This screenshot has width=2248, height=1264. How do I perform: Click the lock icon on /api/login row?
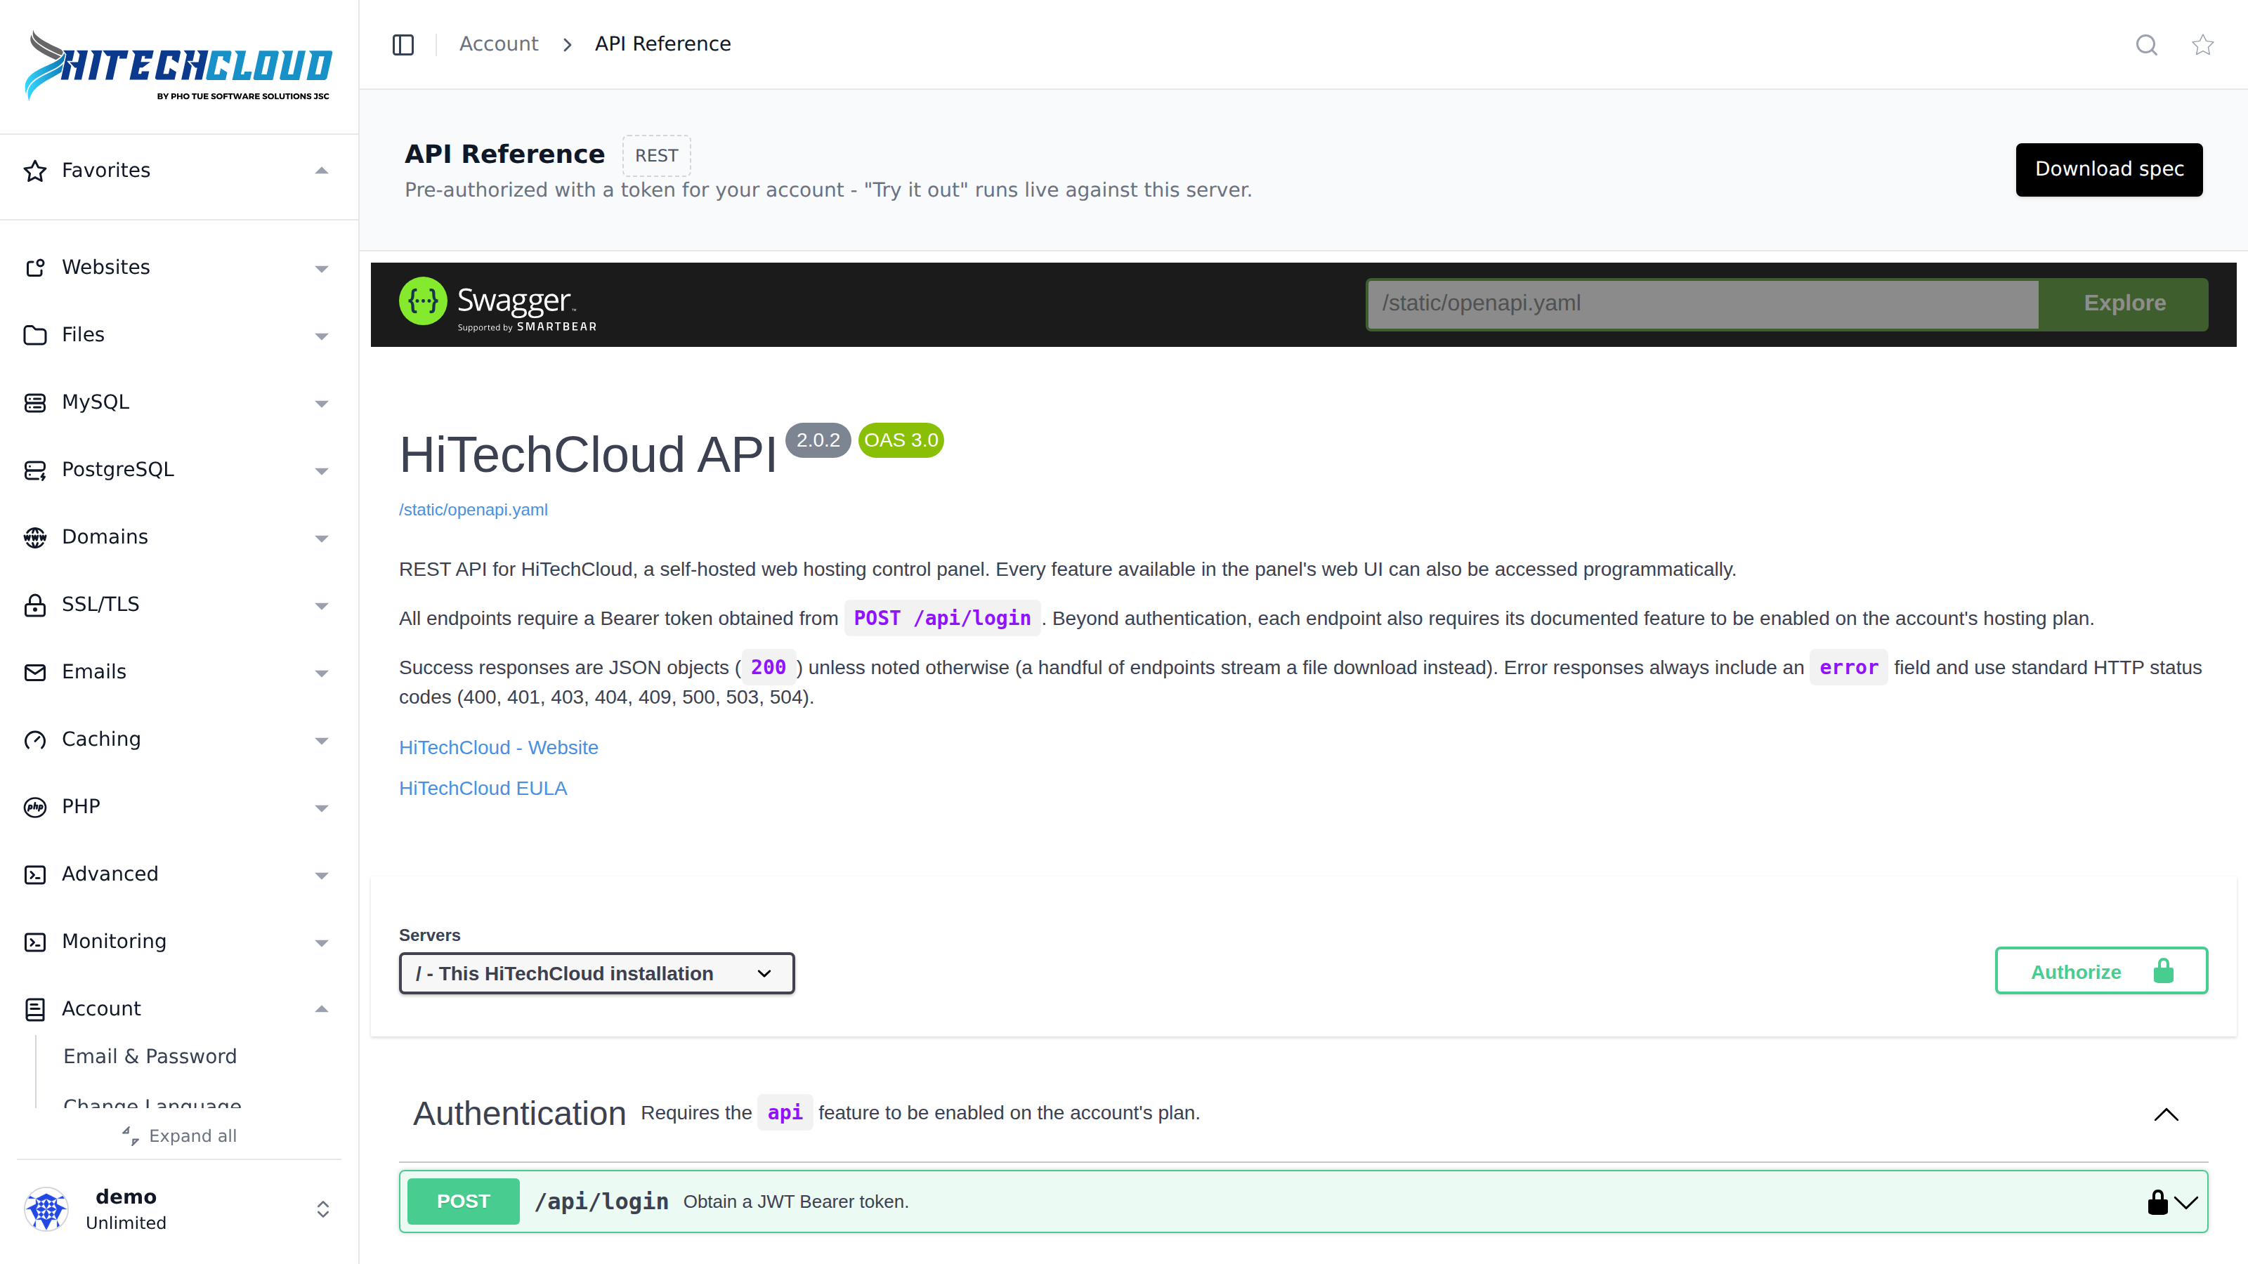click(2157, 1202)
